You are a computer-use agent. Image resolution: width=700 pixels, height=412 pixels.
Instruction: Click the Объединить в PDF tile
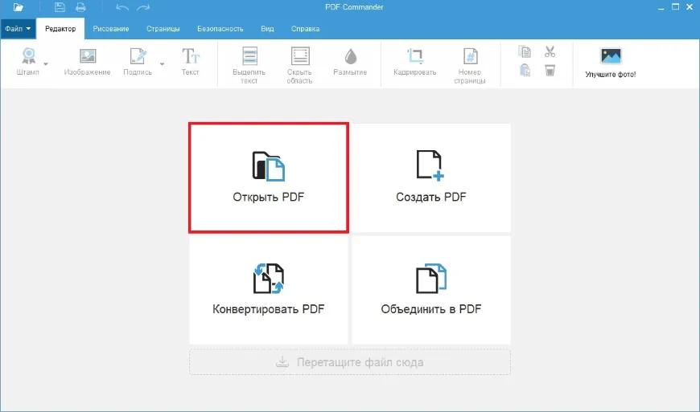tap(431, 290)
